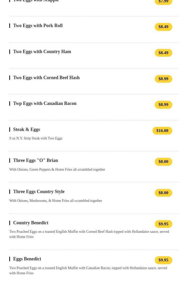Screen dimensions: 188x281
Task: Open the Two Eggs with Corned Beef Hash item
Action: click(46, 78)
